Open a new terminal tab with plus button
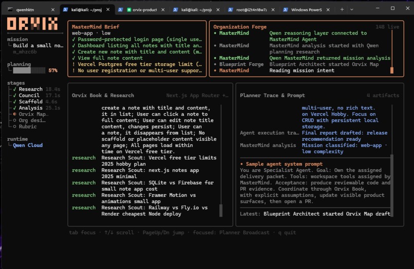 (342, 10)
